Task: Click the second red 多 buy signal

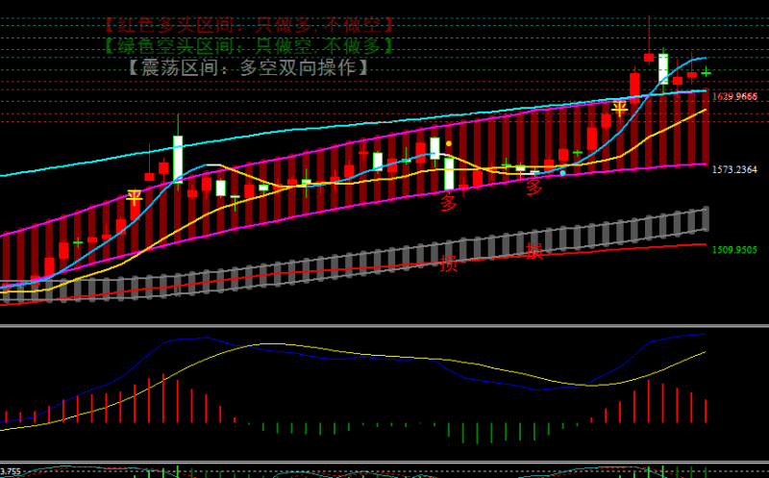Action: point(534,187)
